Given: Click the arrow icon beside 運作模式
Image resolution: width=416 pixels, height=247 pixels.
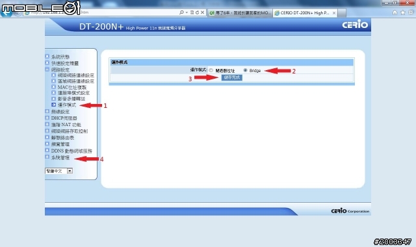Looking at the screenshot, I should click(x=53, y=105).
